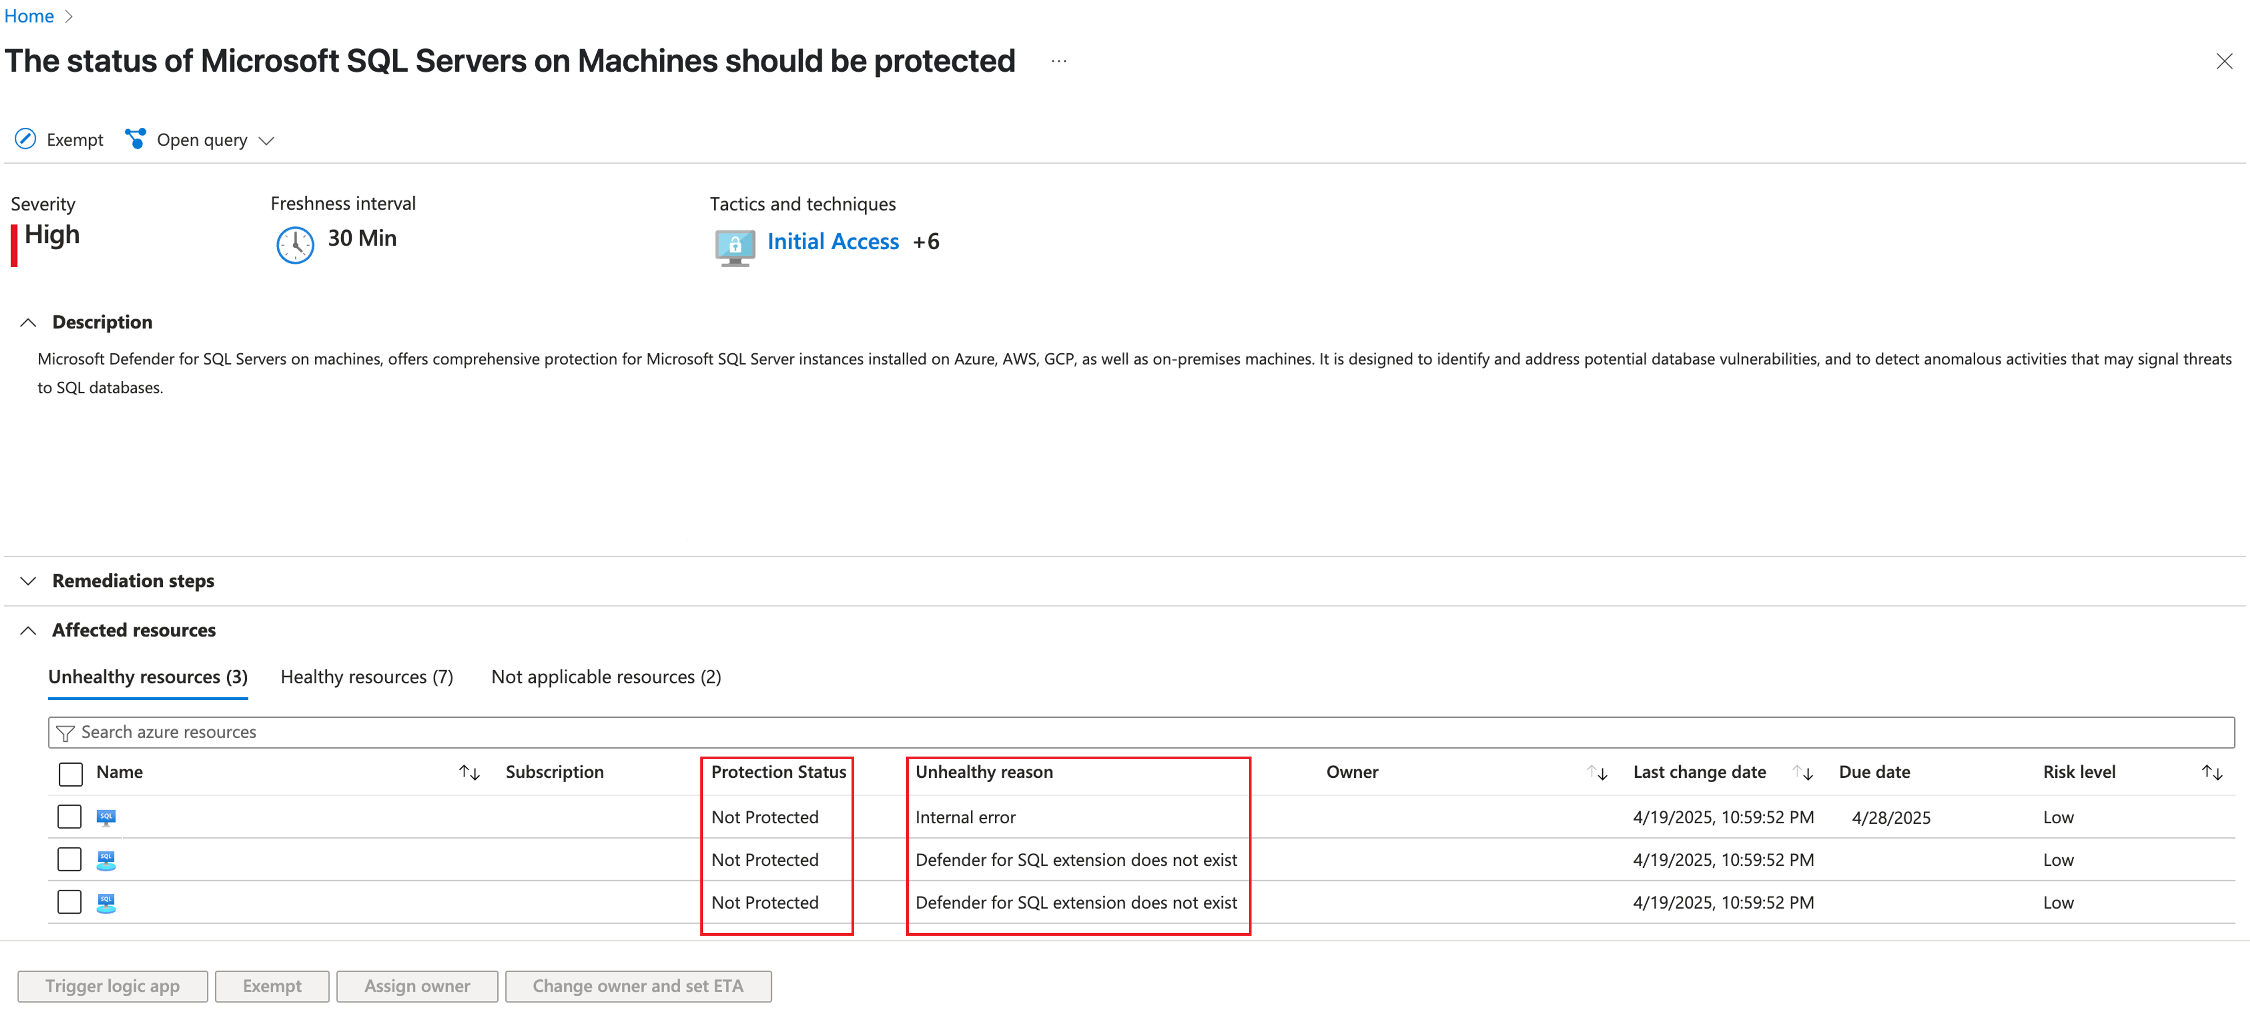Switch to Not applicable resources (2) tab
This screenshot has width=2250, height=1019.
click(605, 677)
